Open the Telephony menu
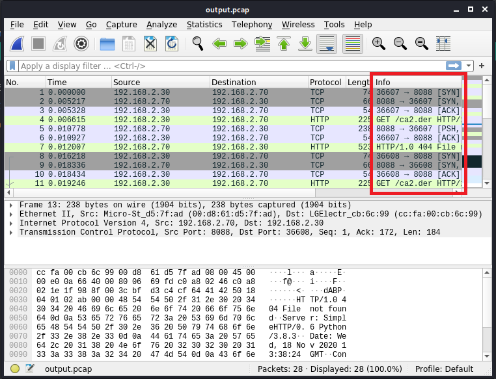496x379 pixels. point(252,24)
